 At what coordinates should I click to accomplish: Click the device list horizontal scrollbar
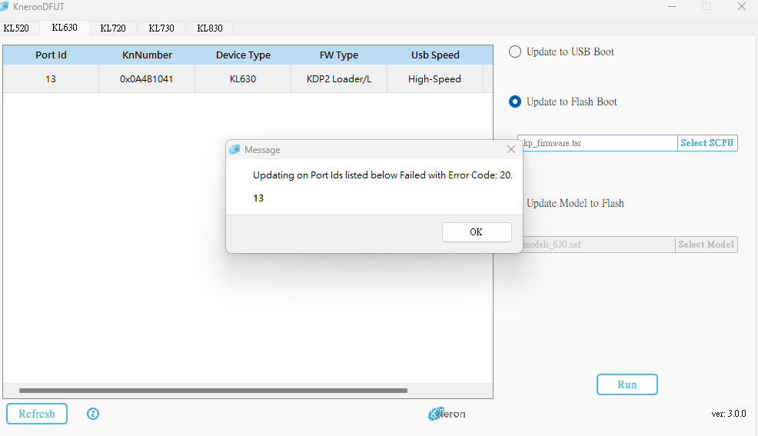click(213, 391)
